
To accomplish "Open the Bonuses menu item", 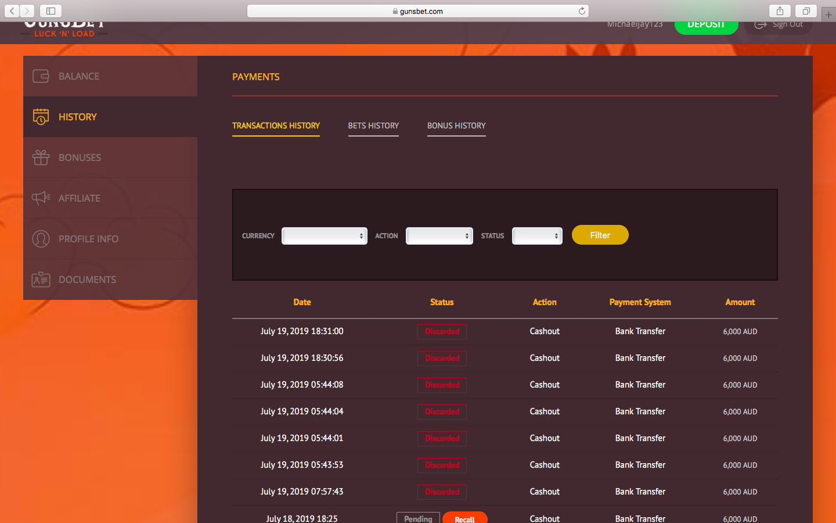I will 110,157.
